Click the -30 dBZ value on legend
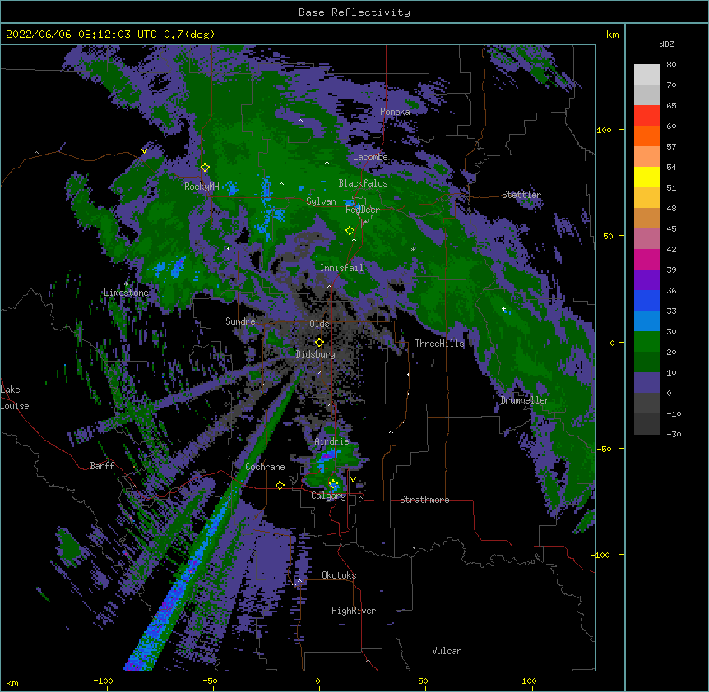709x692 pixels. click(x=674, y=435)
